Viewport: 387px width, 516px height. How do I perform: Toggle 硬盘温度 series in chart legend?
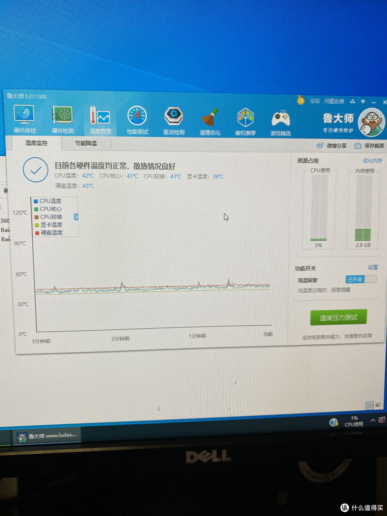pos(49,233)
